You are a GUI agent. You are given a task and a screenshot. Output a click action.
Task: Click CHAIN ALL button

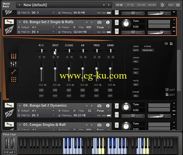pyautogui.click(x=136, y=62)
